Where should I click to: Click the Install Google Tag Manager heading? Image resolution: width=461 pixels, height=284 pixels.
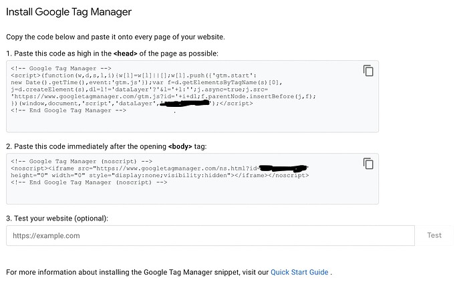point(69,12)
